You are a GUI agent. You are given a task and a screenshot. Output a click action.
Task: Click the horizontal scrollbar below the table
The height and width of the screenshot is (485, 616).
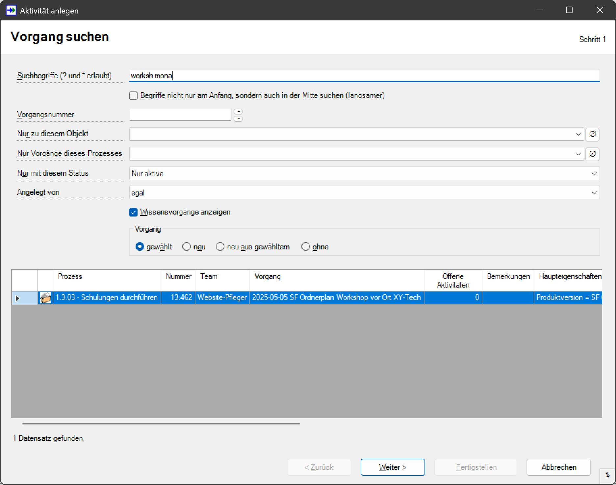tap(161, 424)
